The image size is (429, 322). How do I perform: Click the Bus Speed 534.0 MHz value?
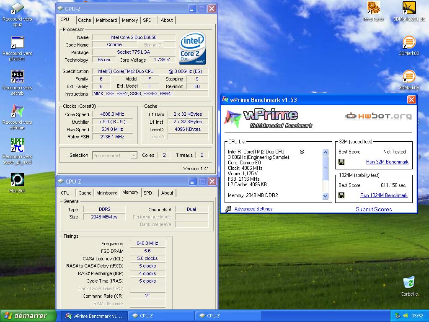[x=112, y=129]
